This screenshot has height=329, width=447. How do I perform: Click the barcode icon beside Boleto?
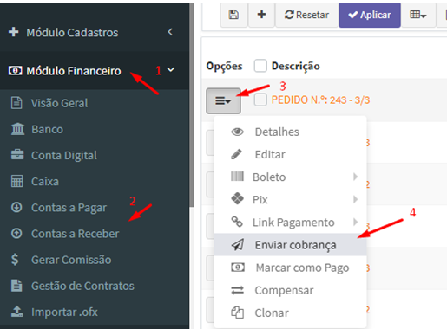click(x=237, y=177)
